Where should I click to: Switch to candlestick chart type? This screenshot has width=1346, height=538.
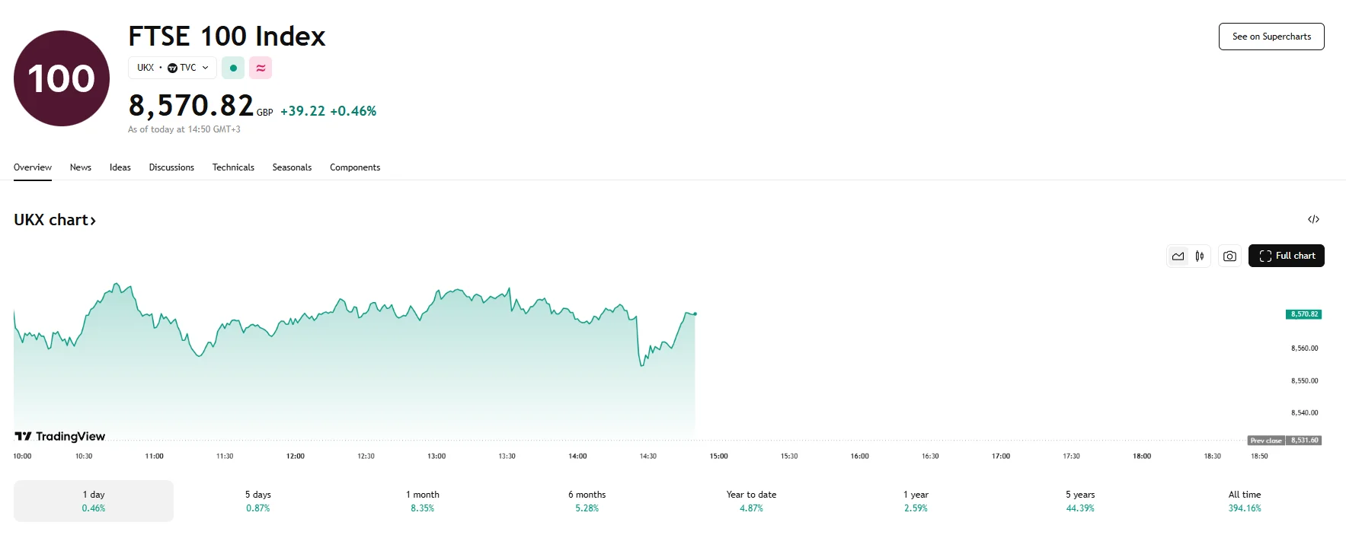coord(1200,256)
